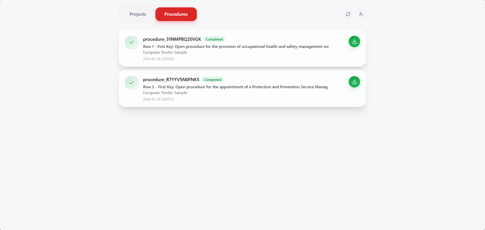This screenshot has height=230, width=485.
Task: Click the Row 1 occupational health description text
Action: pos(236,47)
